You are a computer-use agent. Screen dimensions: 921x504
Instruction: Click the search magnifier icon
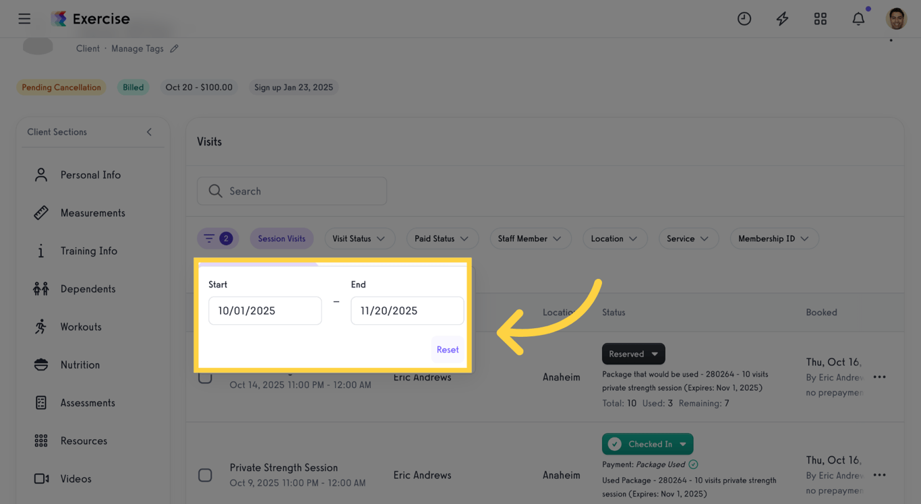pos(214,191)
